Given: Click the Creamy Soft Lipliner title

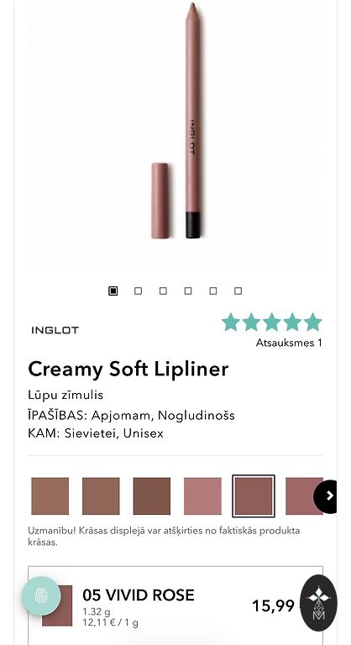Looking at the screenshot, I should tap(128, 369).
